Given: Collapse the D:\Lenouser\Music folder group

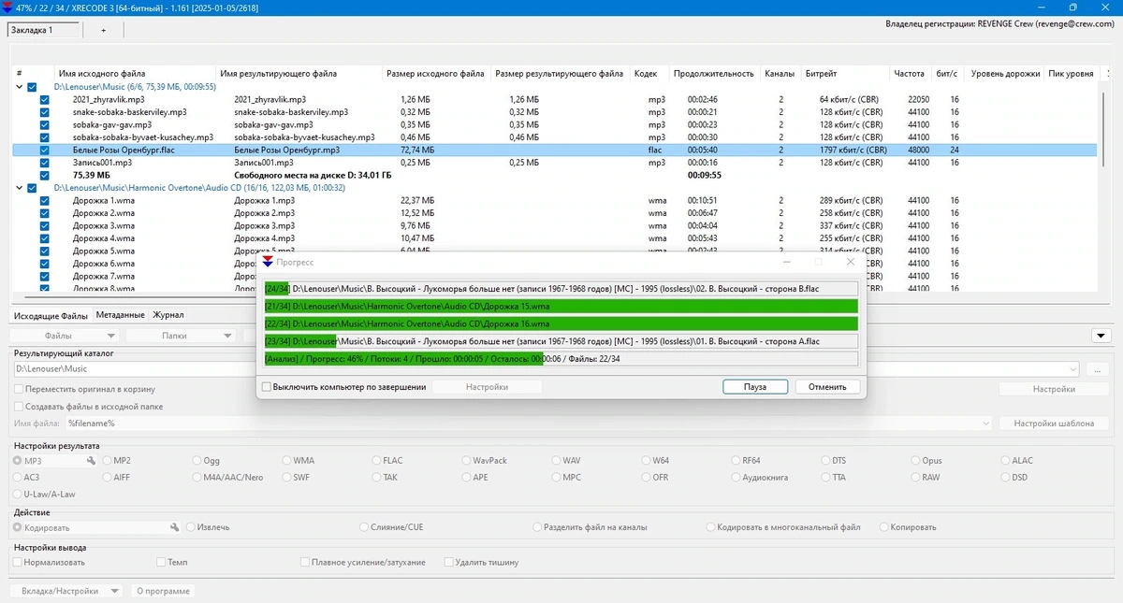Looking at the screenshot, I should click(x=19, y=86).
